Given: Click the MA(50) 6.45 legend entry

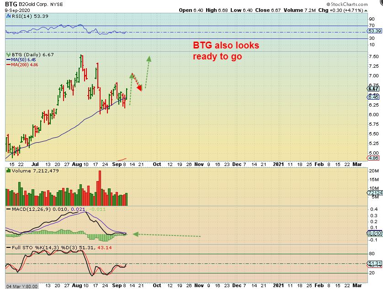Looking at the screenshot, I should (23, 60).
